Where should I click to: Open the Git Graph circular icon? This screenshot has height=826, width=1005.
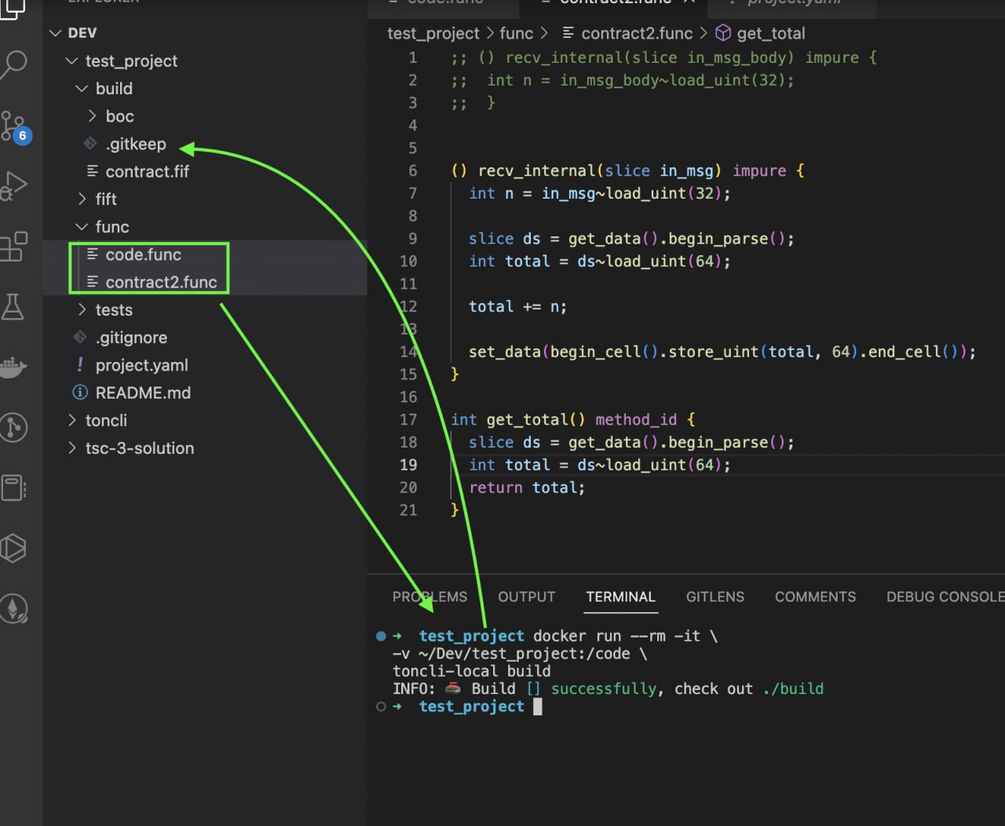click(13, 427)
